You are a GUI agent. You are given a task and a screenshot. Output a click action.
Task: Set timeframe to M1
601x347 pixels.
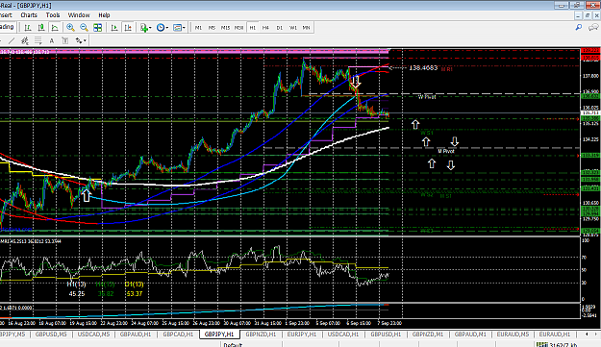pyautogui.click(x=198, y=28)
